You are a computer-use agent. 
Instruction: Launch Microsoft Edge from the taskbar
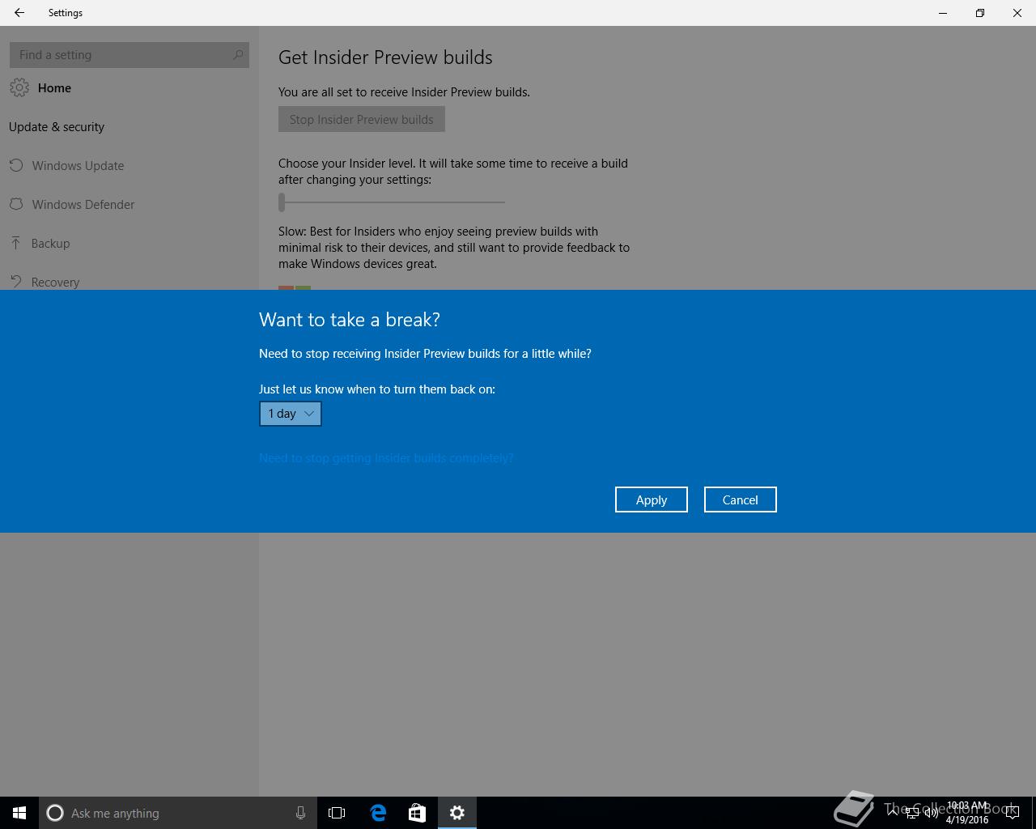tap(378, 813)
